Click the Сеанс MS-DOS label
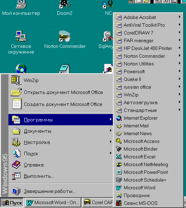Screen dimensions: 186x208 click(x=140, y=203)
